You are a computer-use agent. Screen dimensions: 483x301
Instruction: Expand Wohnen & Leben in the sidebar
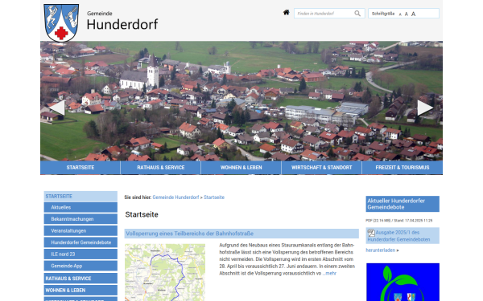click(x=80, y=291)
